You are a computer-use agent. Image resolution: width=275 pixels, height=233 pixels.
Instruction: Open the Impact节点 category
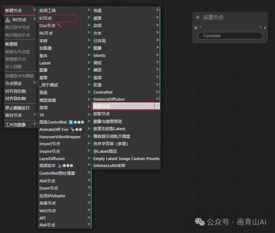[64, 144]
